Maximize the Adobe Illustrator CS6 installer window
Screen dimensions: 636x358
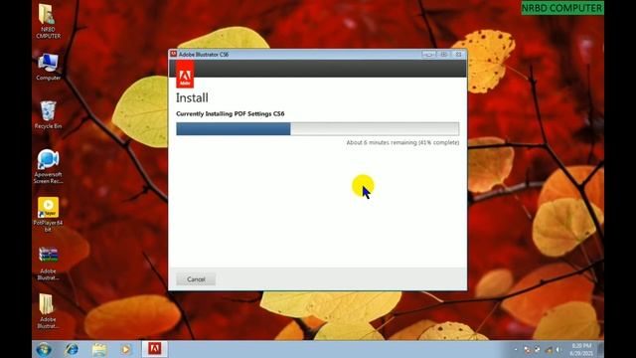444,54
